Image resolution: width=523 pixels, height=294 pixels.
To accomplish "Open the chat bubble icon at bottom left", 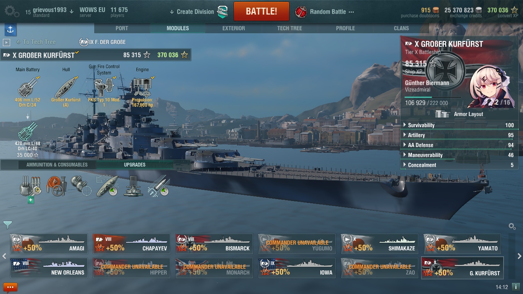I will click(10, 287).
